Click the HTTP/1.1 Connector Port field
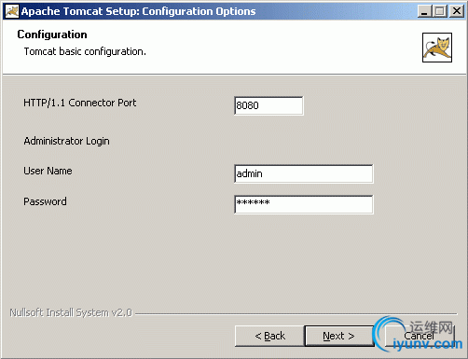Viewport: 468px width, 359px height. click(x=268, y=105)
